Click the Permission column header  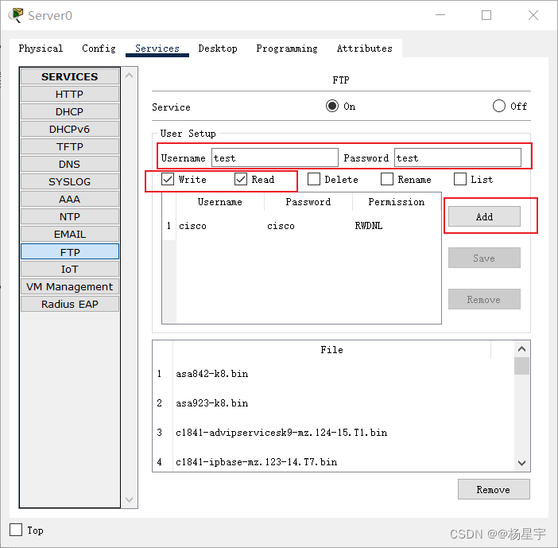tap(397, 202)
